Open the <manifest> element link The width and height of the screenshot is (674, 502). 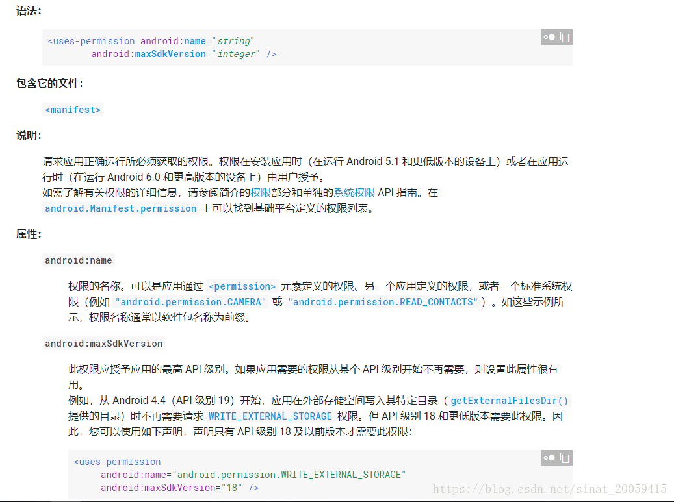(73, 110)
